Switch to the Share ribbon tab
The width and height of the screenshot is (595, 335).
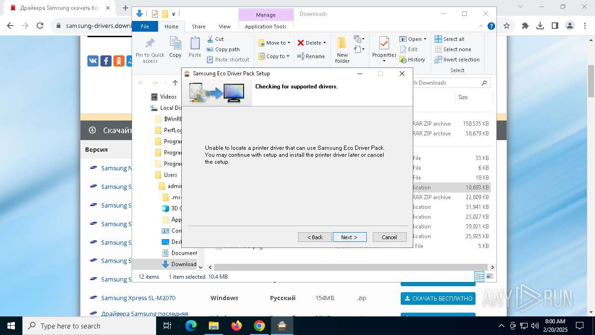pos(198,27)
